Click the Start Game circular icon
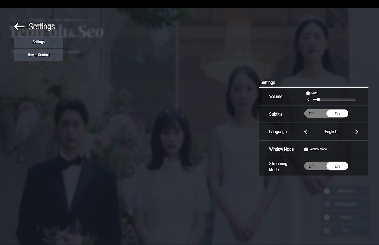 tap(327, 191)
